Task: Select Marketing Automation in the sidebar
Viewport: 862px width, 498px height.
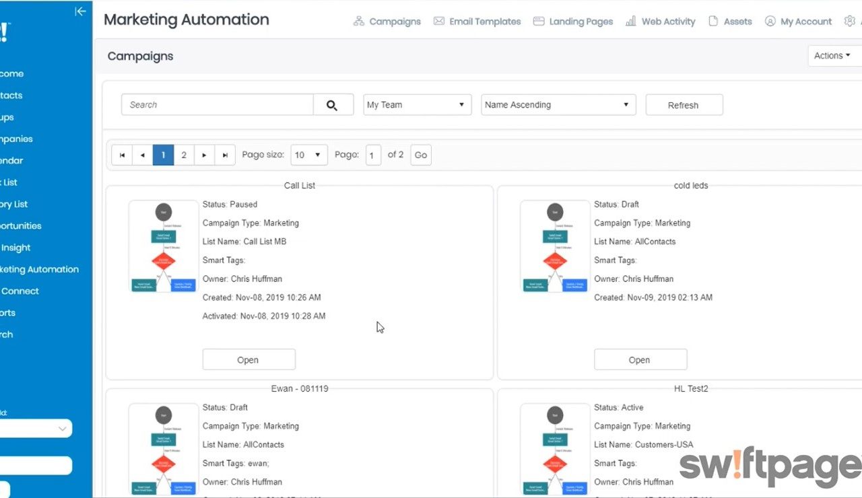Action: [x=39, y=269]
